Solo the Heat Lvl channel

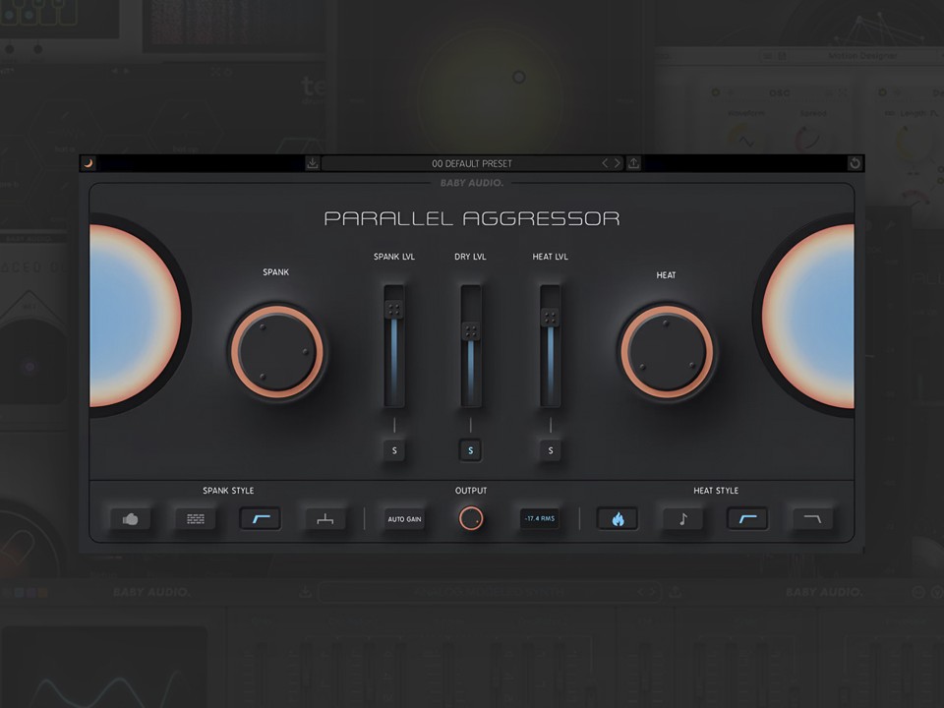[551, 450]
